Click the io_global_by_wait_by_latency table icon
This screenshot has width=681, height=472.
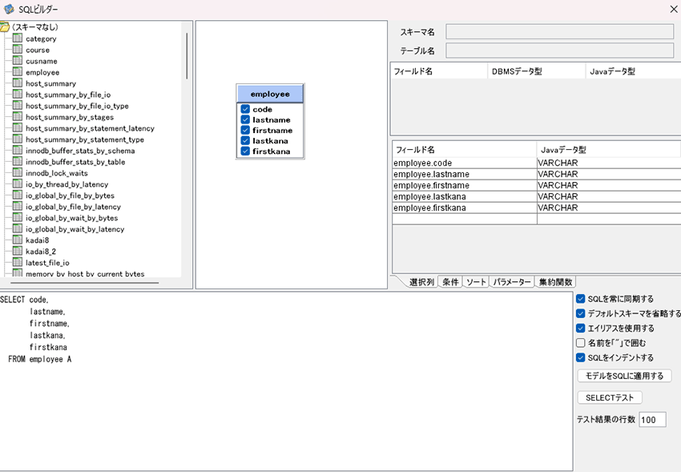18,229
